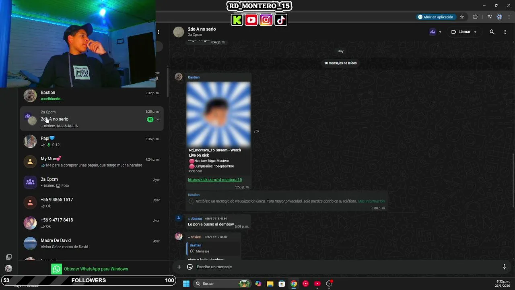The height and width of the screenshot is (290, 515).
Task: Open media gallery icon in left sidebar
Action: (x=9, y=257)
